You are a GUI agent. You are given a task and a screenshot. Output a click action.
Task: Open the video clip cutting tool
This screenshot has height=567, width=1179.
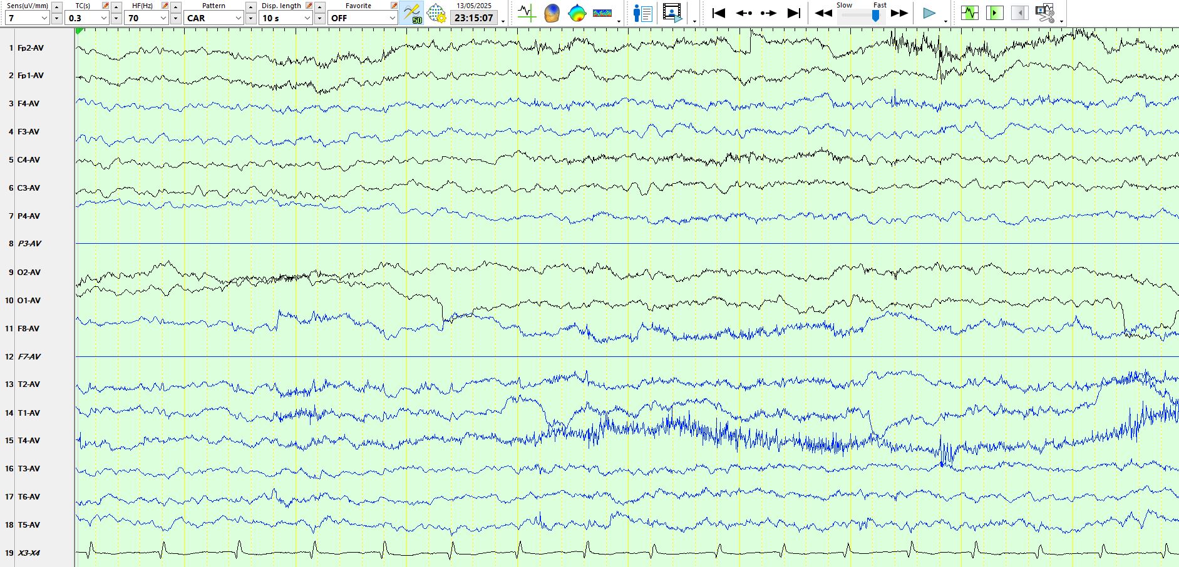pos(1045,13)
